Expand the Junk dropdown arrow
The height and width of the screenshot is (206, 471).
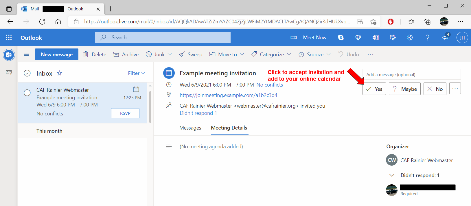[170, 54]
